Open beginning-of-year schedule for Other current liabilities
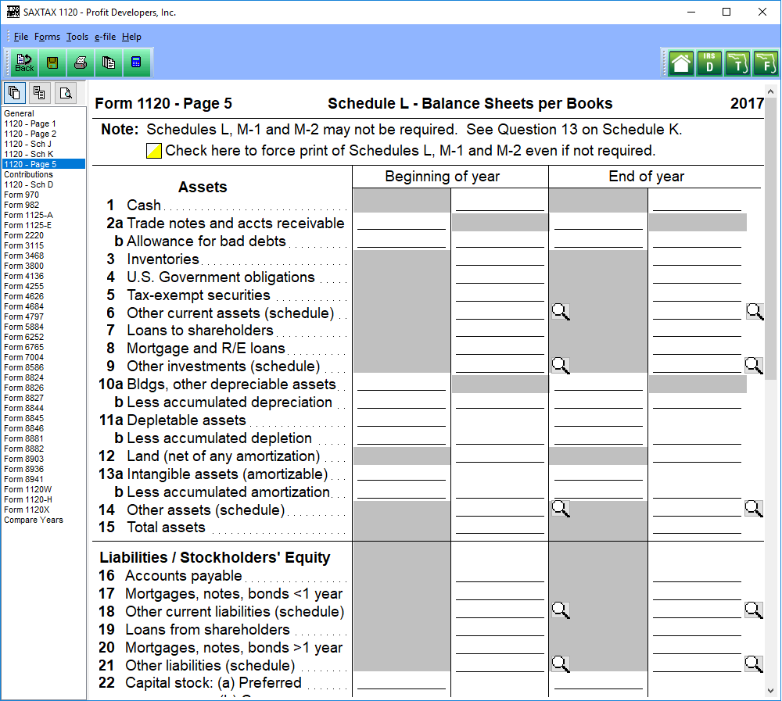Screen dimensions: 782x701 pos(561,610)
